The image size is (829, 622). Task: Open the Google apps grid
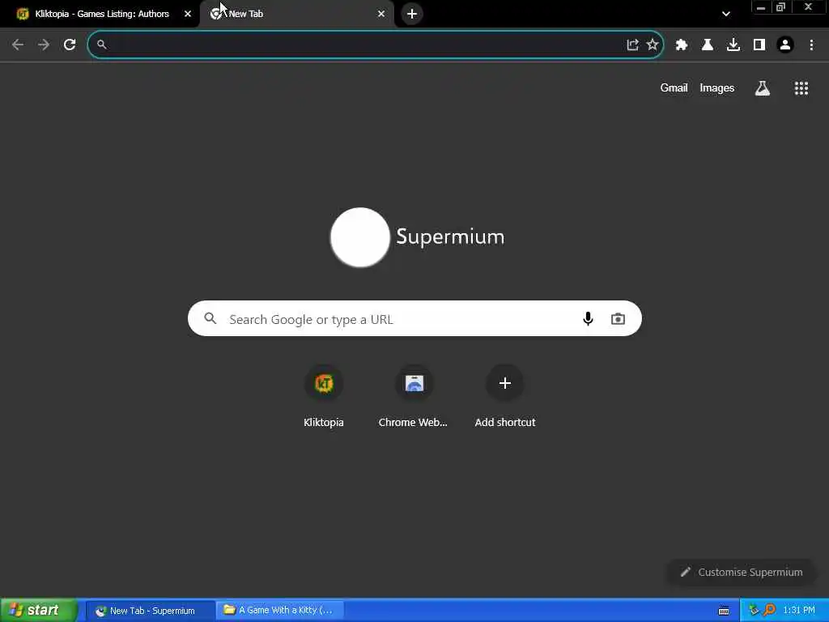(801, 87)
